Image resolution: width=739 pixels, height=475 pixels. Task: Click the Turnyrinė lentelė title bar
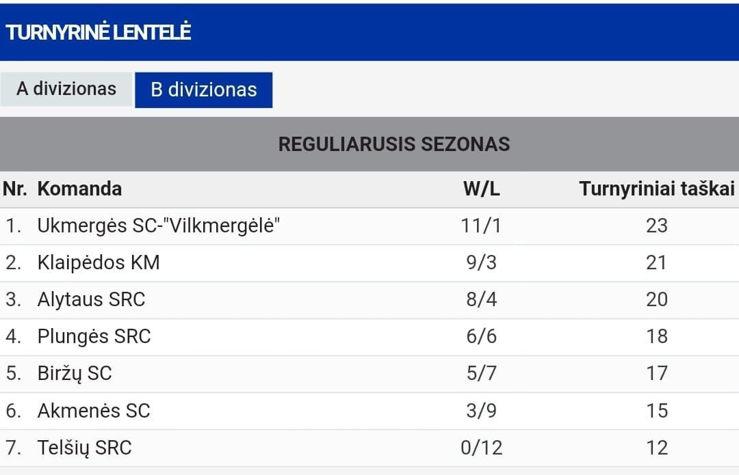(369, 32)
